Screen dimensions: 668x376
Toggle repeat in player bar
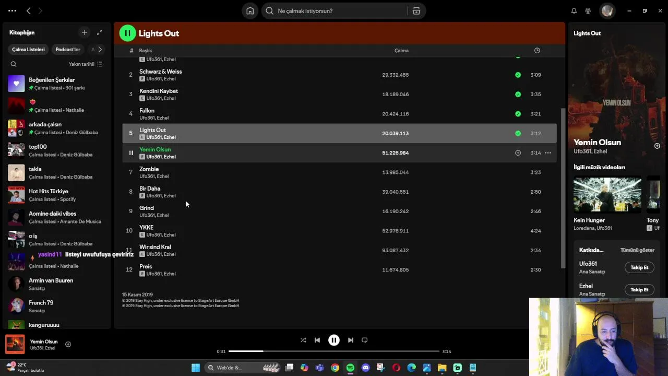pos(365,340)
